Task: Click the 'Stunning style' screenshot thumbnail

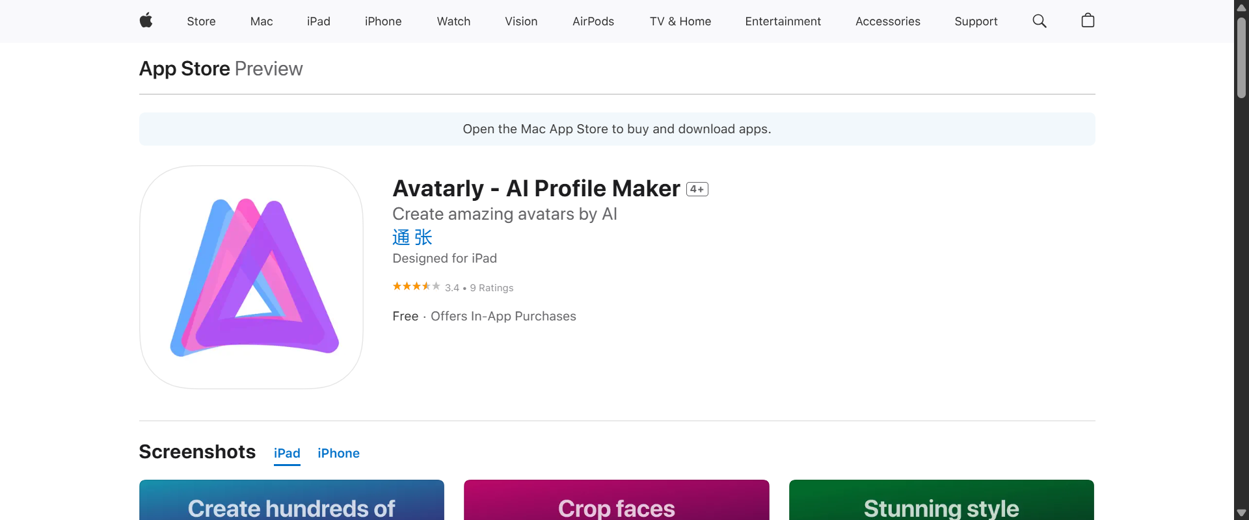Action: [941, 500]
